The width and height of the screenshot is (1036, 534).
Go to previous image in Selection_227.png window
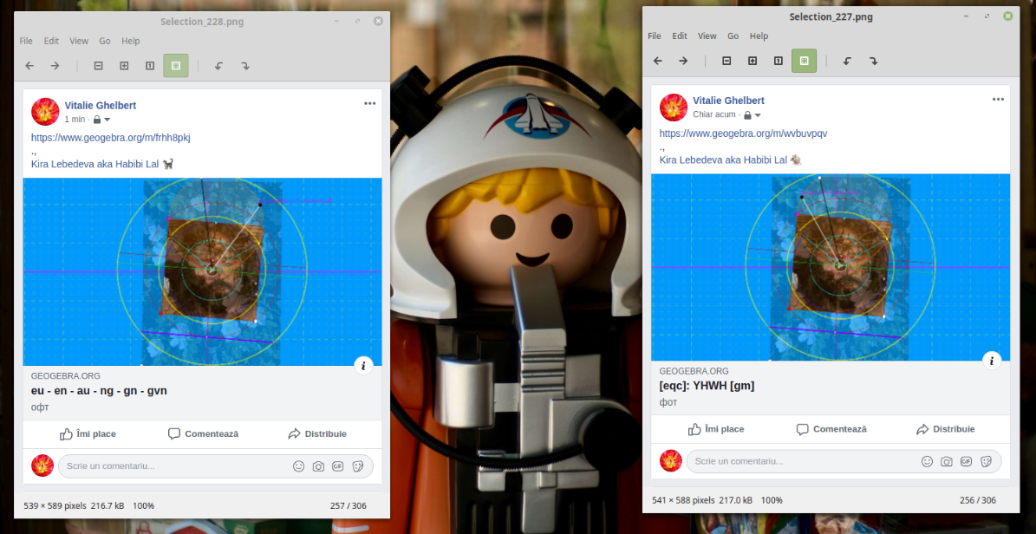[x=657, y=61]
